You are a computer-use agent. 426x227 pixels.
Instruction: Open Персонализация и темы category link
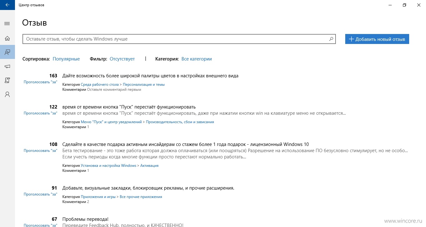point(144,85)
